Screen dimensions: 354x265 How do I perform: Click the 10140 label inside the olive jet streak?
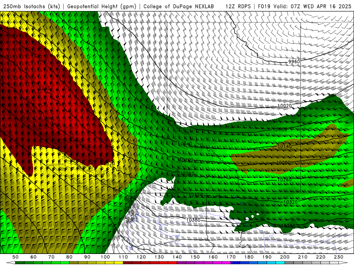click(x=285, y=146)
